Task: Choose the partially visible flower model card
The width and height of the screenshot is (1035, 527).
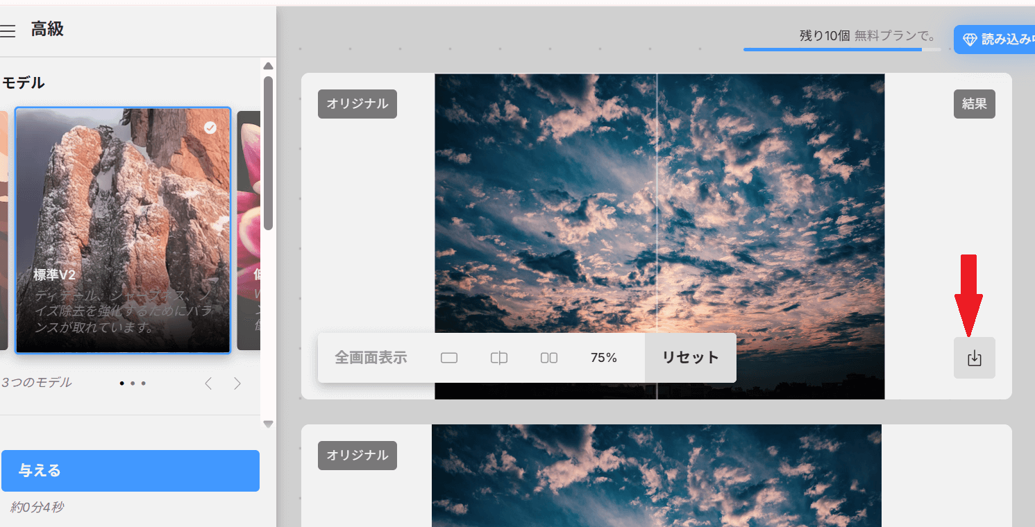Action: (x=249, y=230)
